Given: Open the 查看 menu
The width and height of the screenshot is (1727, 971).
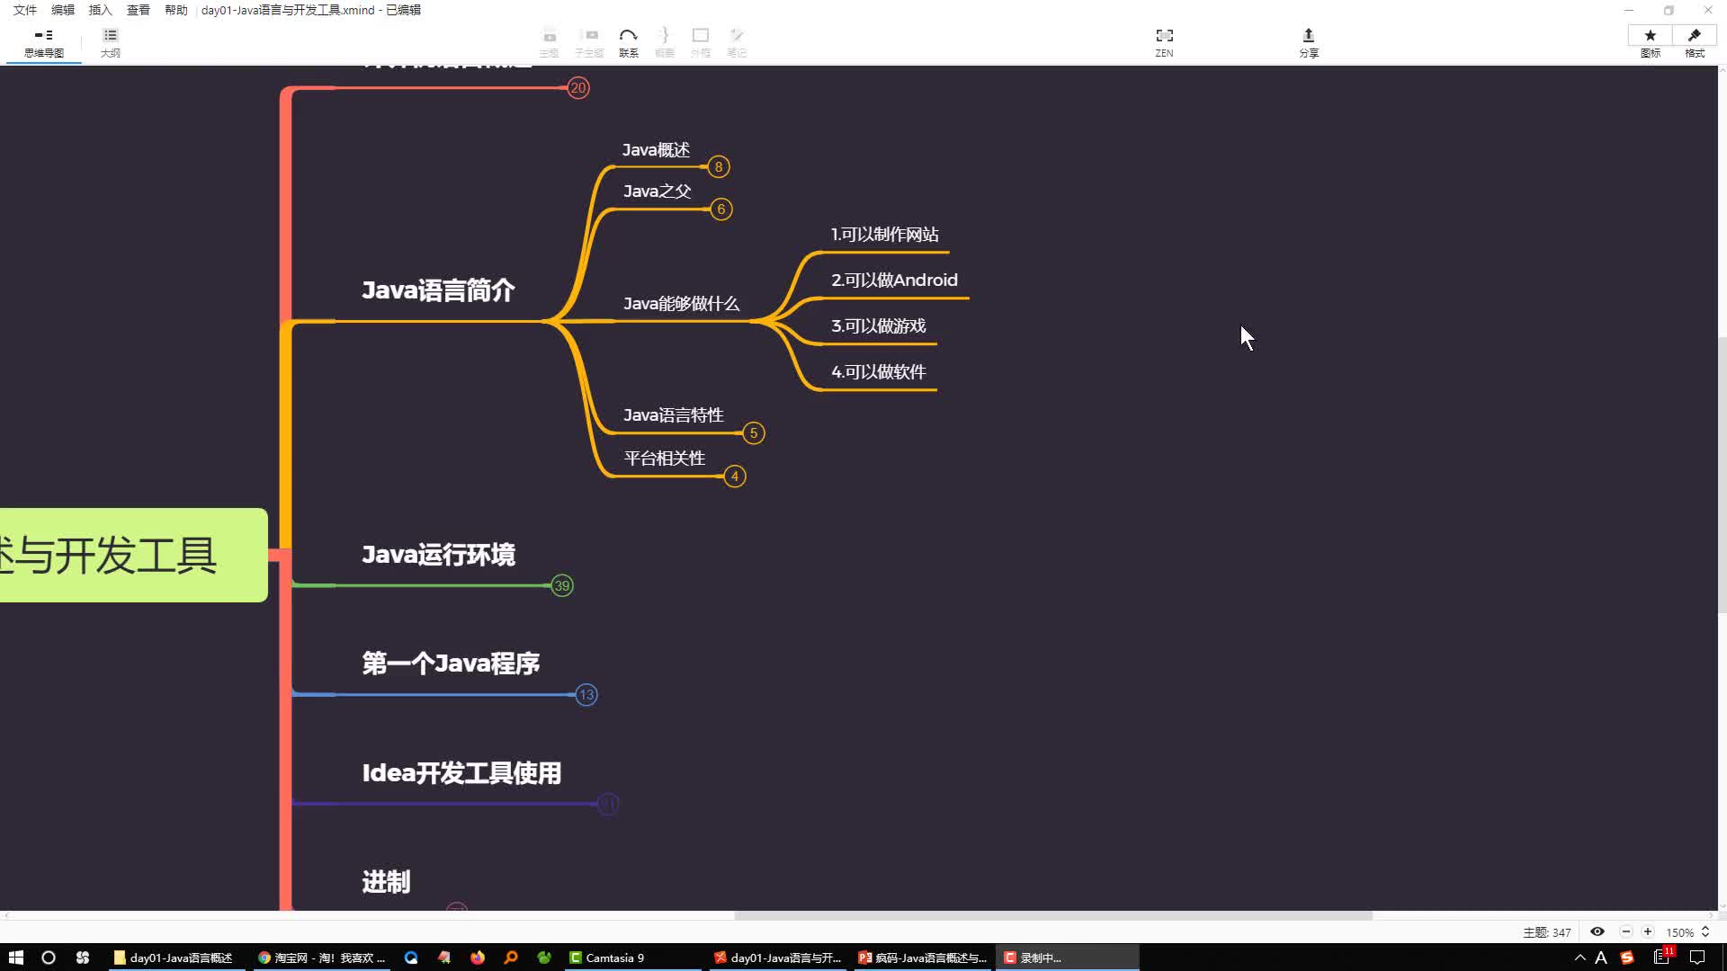Looking at the screenshot, I should 139,10.
